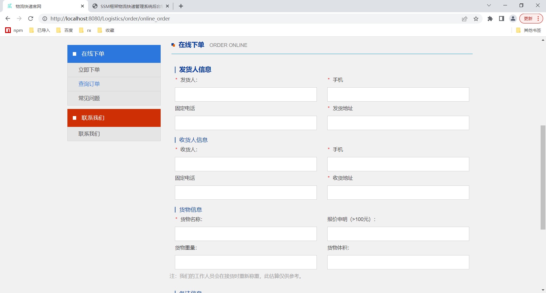Image resolution: width=546 pixels, height=293 pixels.
Task: Select 查询订单 in the sidebar
Action: pos(89,84)
